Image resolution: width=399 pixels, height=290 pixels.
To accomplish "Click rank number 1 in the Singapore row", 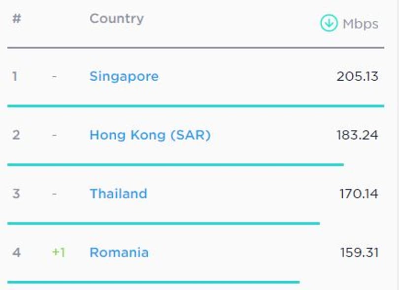I will coord(15,76).
